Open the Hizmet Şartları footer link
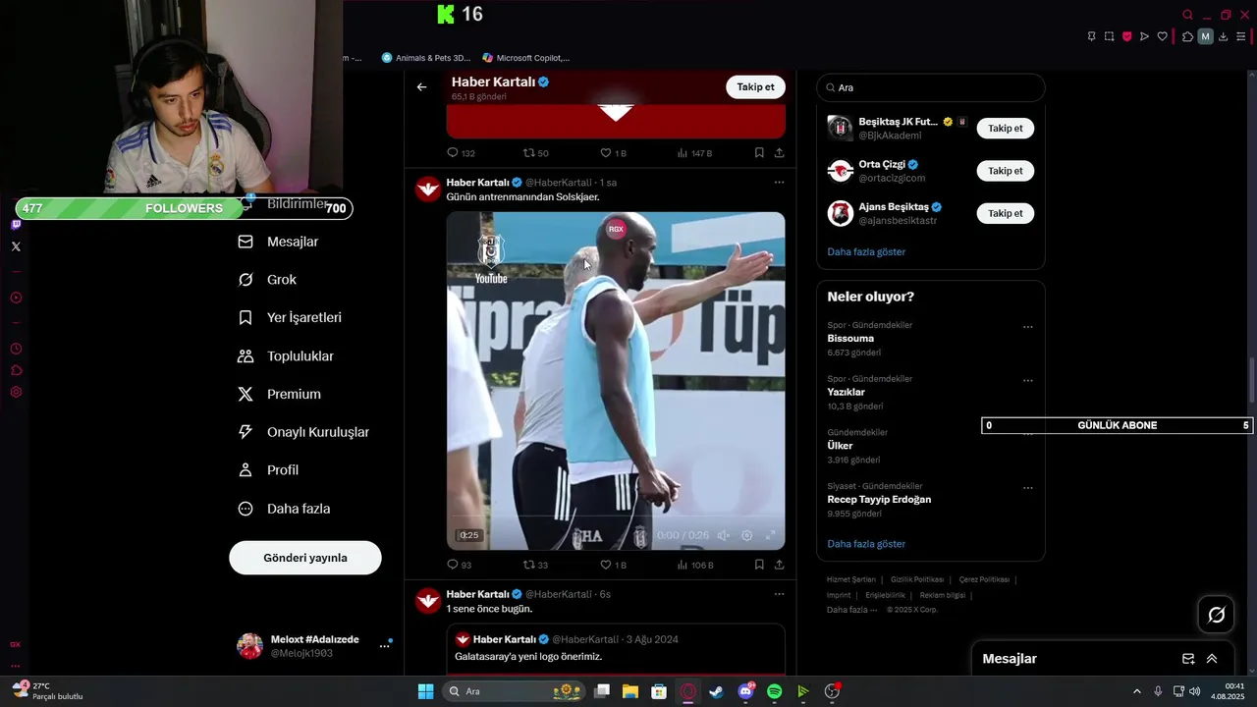 point(850,579)
